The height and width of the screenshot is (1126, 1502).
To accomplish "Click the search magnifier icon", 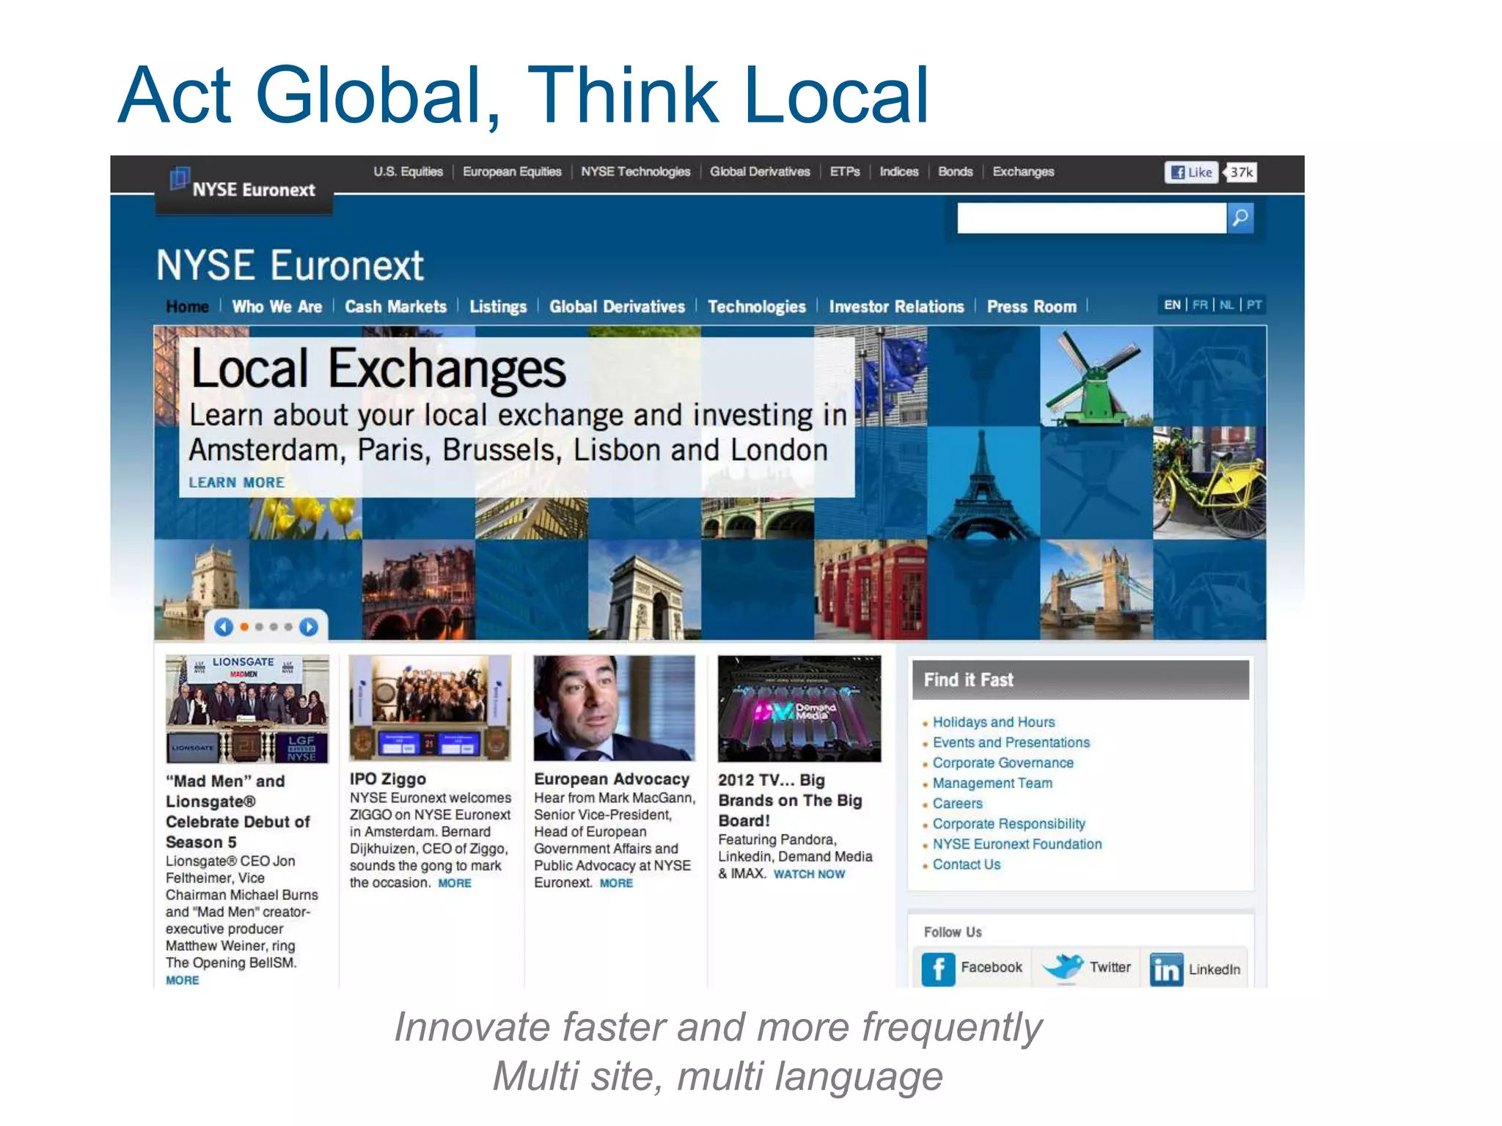I will click(1240, 218).
